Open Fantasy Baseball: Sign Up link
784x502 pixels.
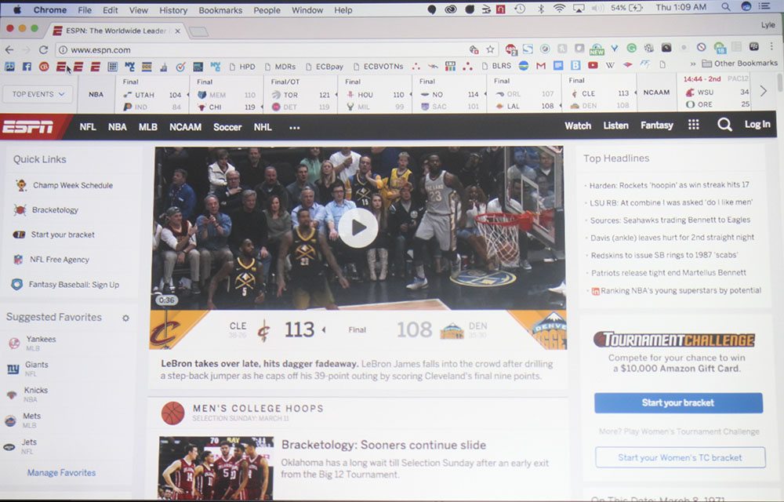pos(74,285)
